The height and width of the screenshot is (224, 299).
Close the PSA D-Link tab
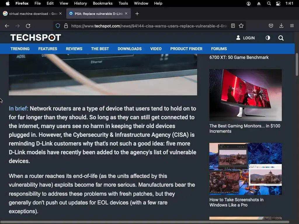click(126, 13)
